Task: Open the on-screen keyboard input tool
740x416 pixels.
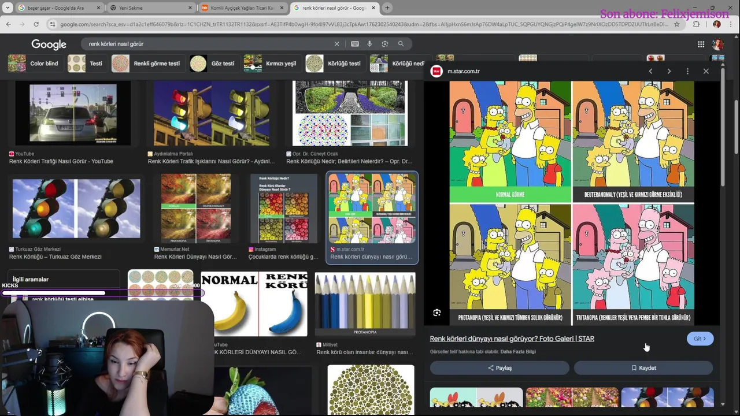Action: click(355, 44)
